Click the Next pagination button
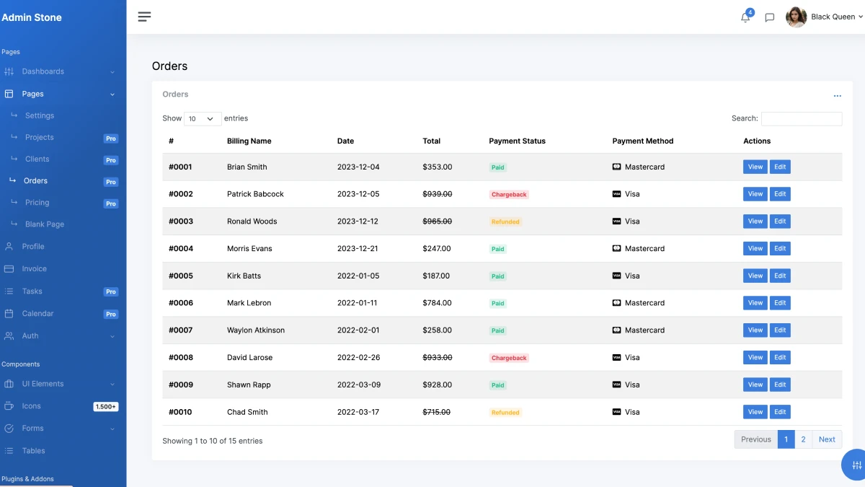Screen dimensions: 865x487 click(827, 439)
